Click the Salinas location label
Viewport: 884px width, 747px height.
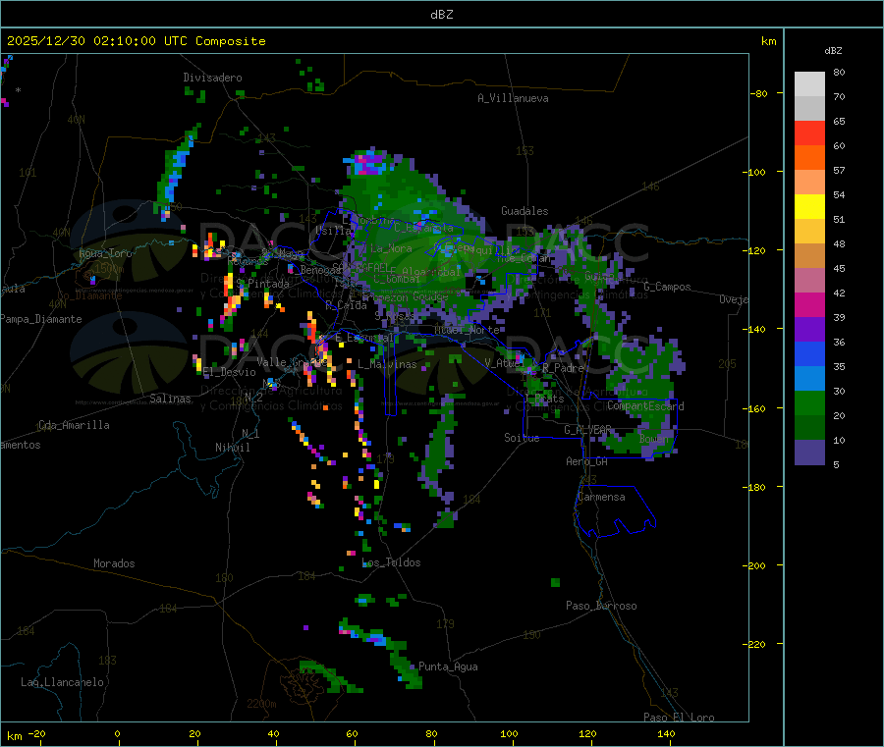tap(170, 399)
